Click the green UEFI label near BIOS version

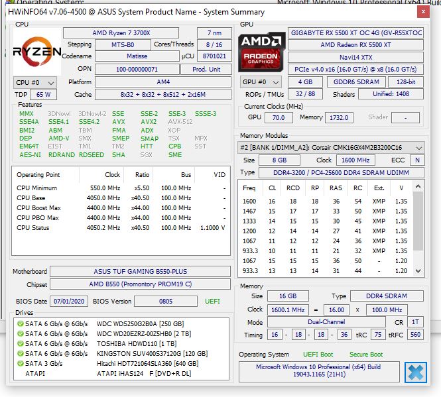(x=212, y=302)
